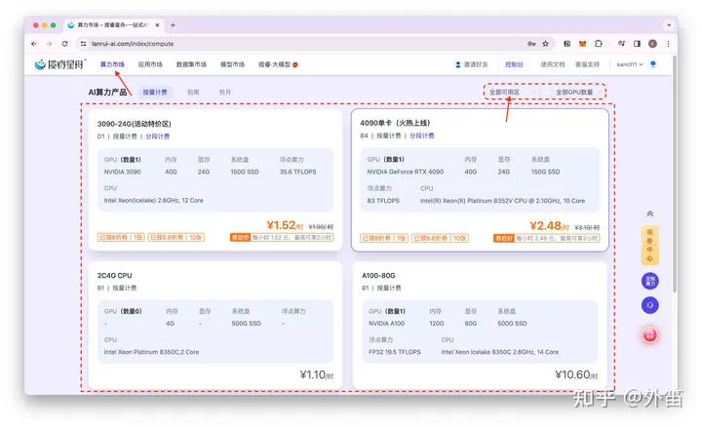Reload the lanrui-ai.com page
Screen dimensions: 702x427
pos(65,44)
